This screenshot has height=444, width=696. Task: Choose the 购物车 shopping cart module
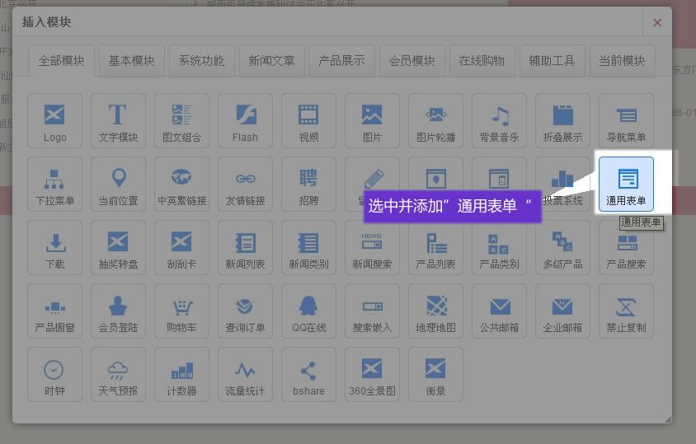tap(181, 311)
